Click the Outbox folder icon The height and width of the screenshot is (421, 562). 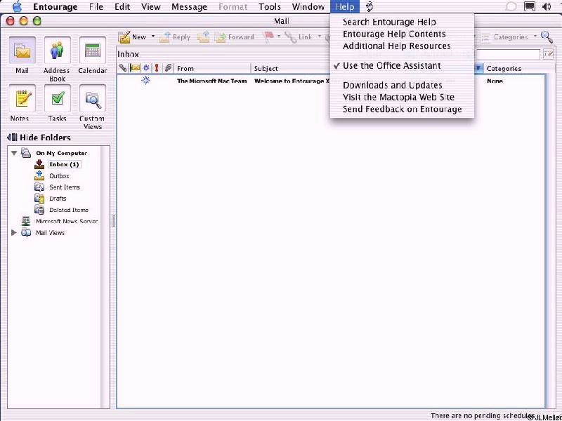[39, 176]
